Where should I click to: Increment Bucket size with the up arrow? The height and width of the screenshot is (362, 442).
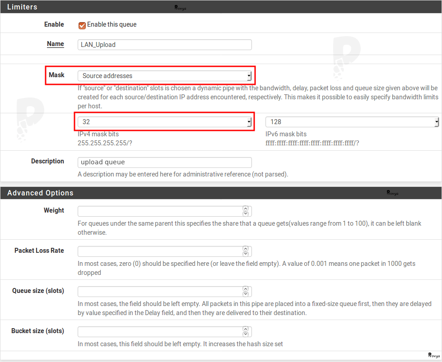[x=246, y=330]
